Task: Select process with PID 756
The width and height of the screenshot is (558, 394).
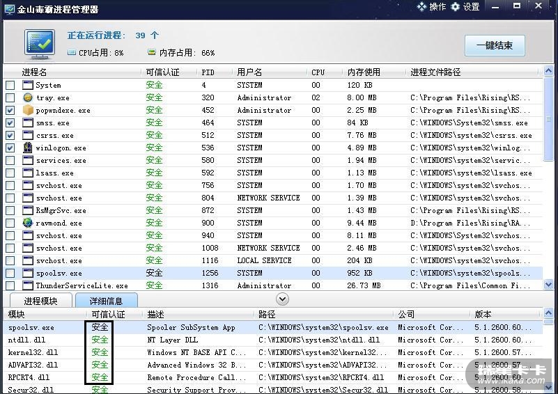Action: click(272, 185)
